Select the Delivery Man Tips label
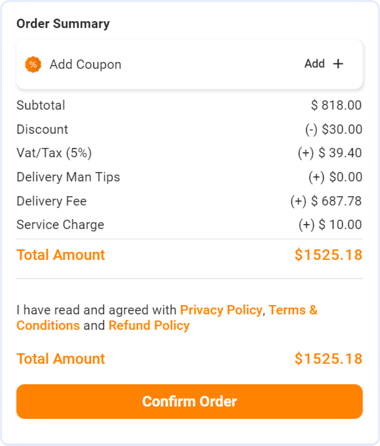The width and height of the screenshot is (380, 446). tap(68, 177)
